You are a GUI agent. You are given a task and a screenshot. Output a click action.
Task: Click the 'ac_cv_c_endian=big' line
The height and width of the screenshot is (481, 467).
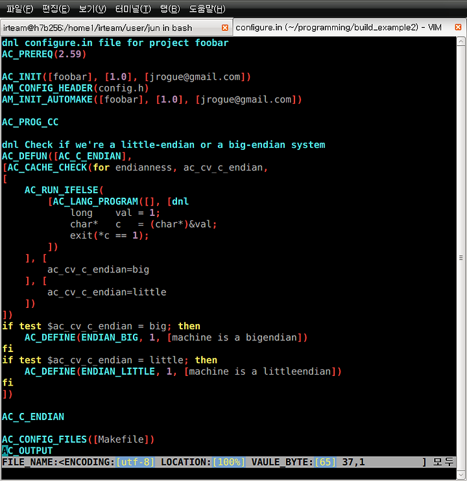(x=98, y=270)
